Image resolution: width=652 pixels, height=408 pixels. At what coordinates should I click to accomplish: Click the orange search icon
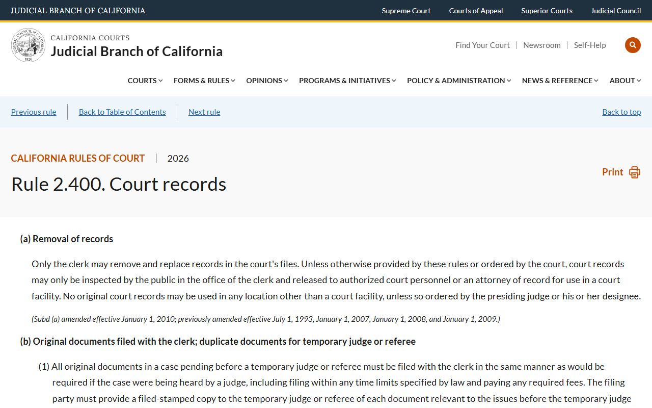tap(633, 45)
